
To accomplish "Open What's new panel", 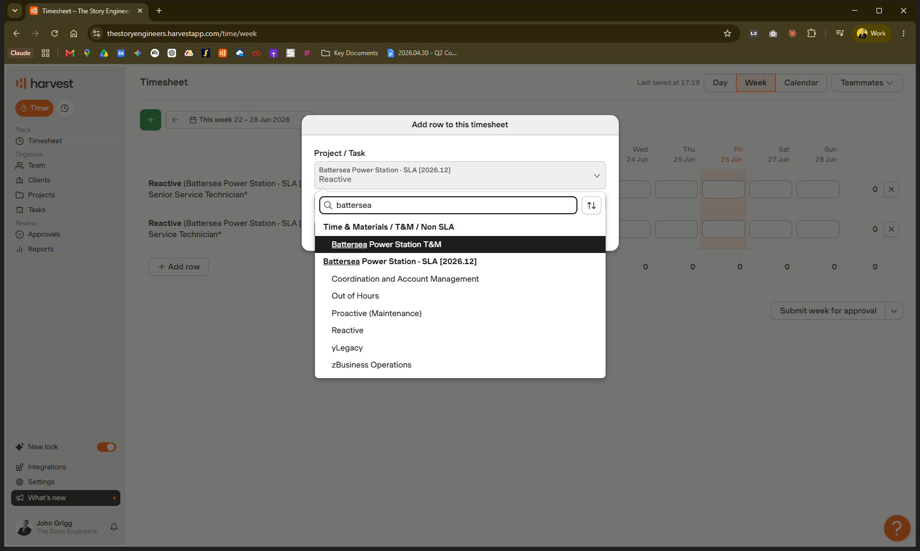I will [66, 498].
